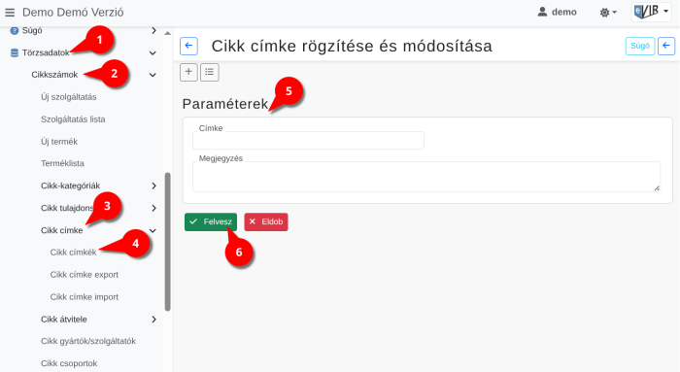This screenshot has width=680, height=372.
Task: Collapse the Törzsadatok section
Action: 153,52
